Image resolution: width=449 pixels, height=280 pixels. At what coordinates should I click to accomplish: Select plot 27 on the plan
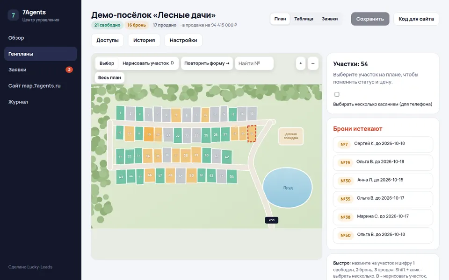point(225,134)
